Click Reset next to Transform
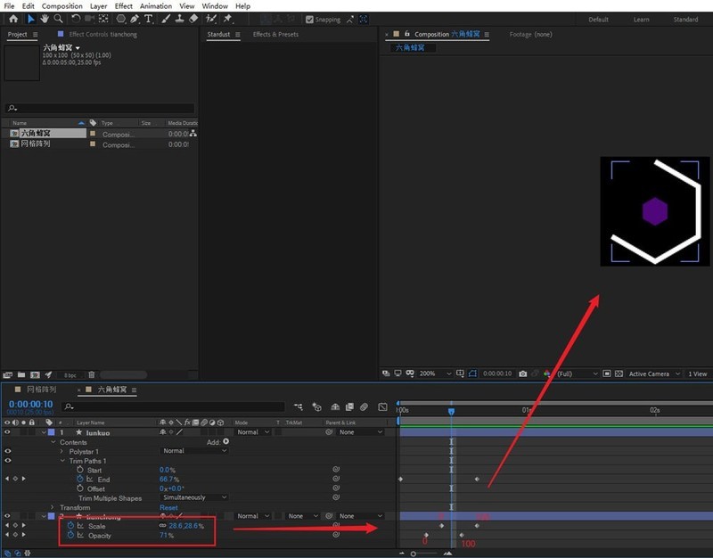713x558 pixels. 168,507
